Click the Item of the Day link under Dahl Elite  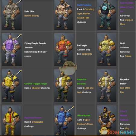[32, 16]
